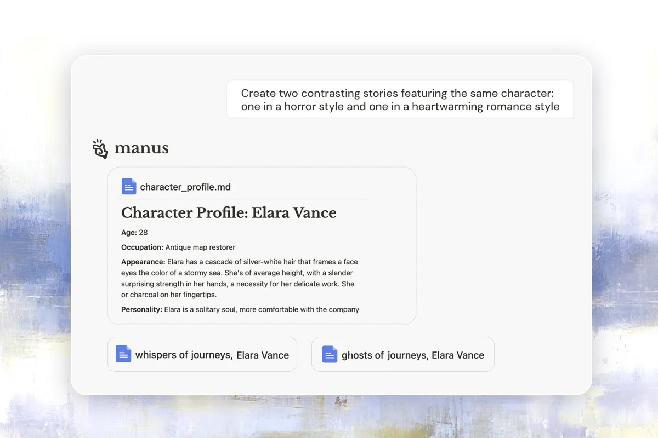Screen dimensions: 658x438
Task: Open the character_profile.md filename
Action: tap(185, 187)
